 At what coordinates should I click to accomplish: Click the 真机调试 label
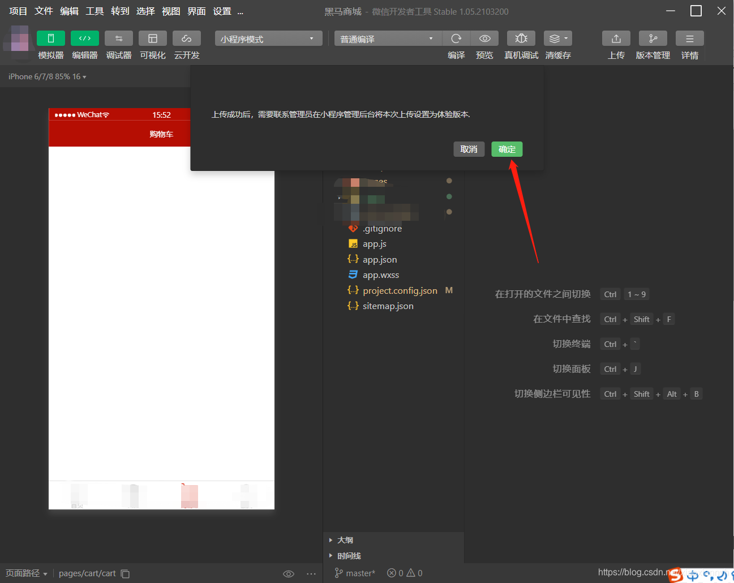(x=521, y=55)
